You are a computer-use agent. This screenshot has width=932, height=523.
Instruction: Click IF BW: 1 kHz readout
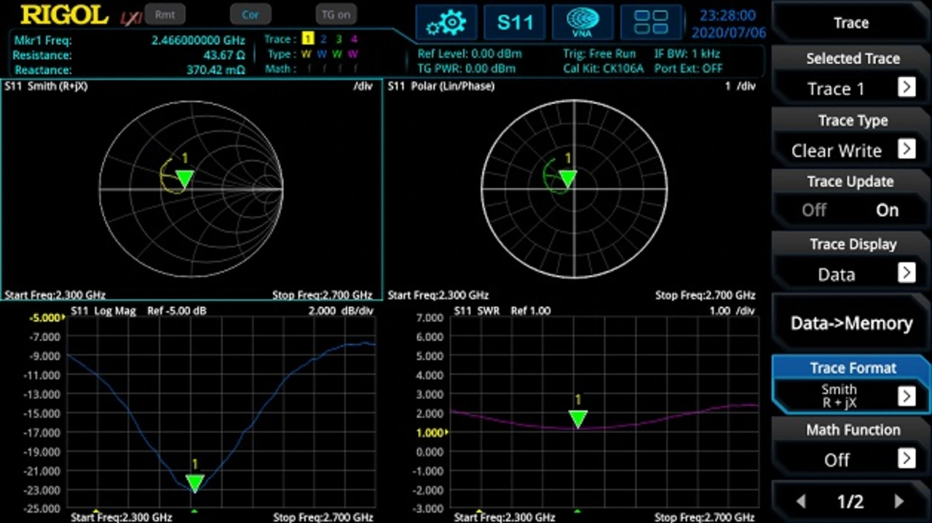687,54
